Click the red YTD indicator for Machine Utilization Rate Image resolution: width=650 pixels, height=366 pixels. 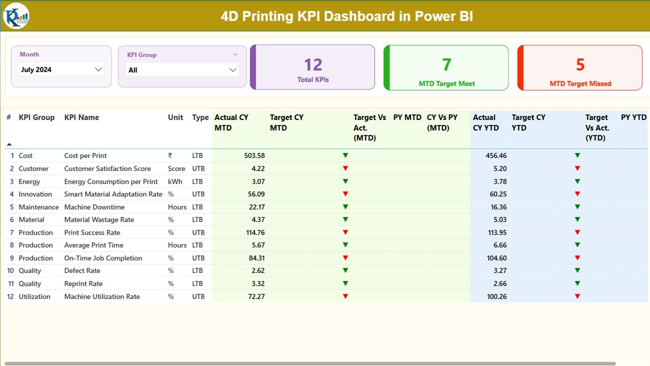[576, 296]
